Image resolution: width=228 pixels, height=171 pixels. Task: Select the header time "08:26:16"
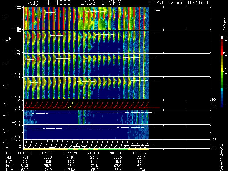pos(199,3)
